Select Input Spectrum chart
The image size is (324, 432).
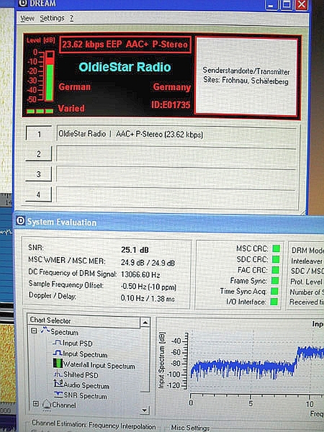[x=85, y=354]
